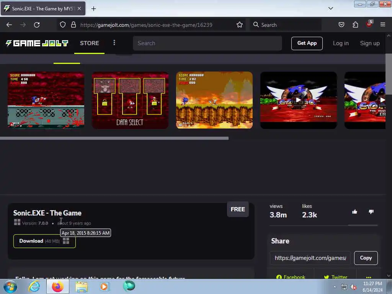Screen dimensions: 392x294
Task: Click the 2.3k likes count
Action: (x=309, y=215)
